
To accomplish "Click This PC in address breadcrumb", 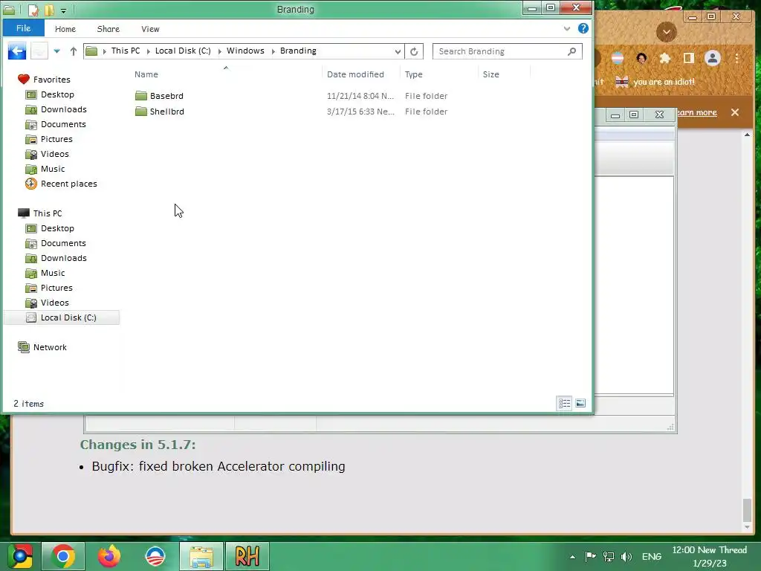I will [125, 51].
